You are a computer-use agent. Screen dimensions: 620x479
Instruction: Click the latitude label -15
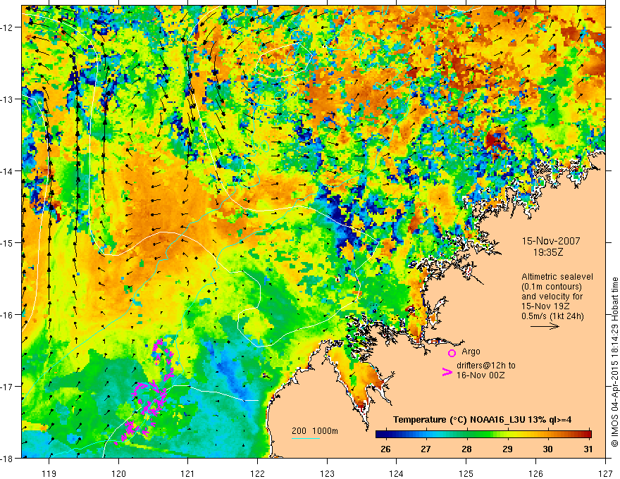(8, 242)
